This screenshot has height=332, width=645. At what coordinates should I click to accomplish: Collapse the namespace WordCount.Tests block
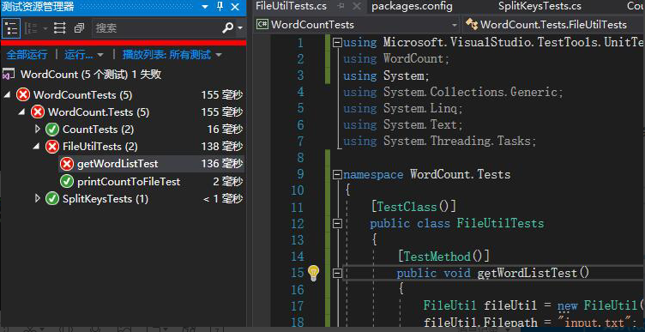(x=337, y=174)
